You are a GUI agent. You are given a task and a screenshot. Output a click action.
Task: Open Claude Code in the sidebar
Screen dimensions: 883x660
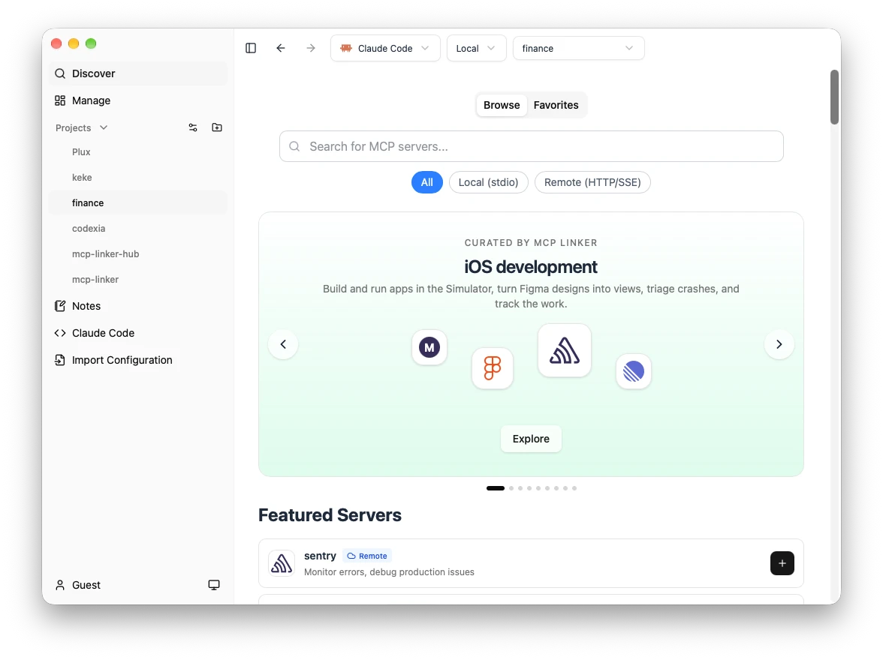138,333
